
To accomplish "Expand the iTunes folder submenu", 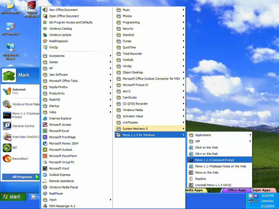I will (150, 41).
